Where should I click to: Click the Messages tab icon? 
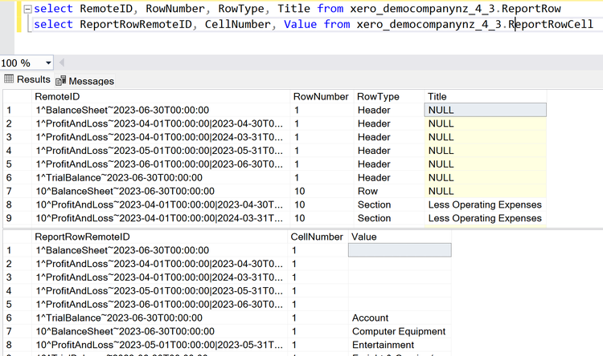pos(61,80)
